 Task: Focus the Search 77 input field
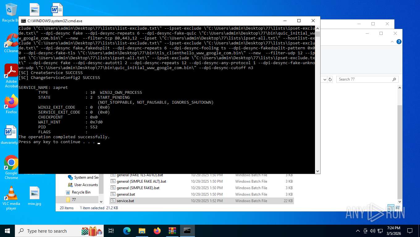pyautogui.click(x=364, y=79)
